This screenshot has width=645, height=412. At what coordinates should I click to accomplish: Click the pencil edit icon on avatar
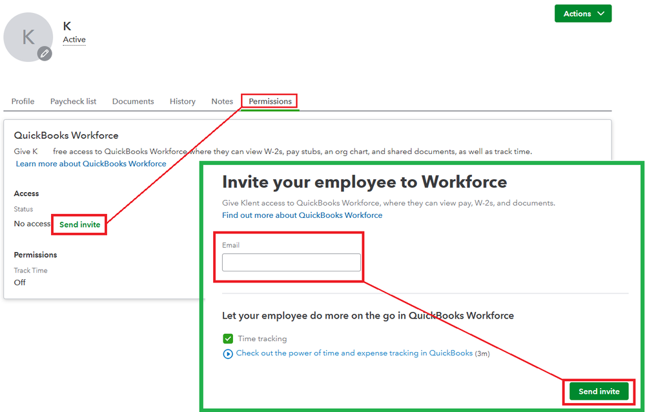coord(45,54)
